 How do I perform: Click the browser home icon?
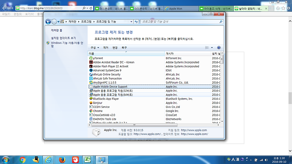coord(278,8)
